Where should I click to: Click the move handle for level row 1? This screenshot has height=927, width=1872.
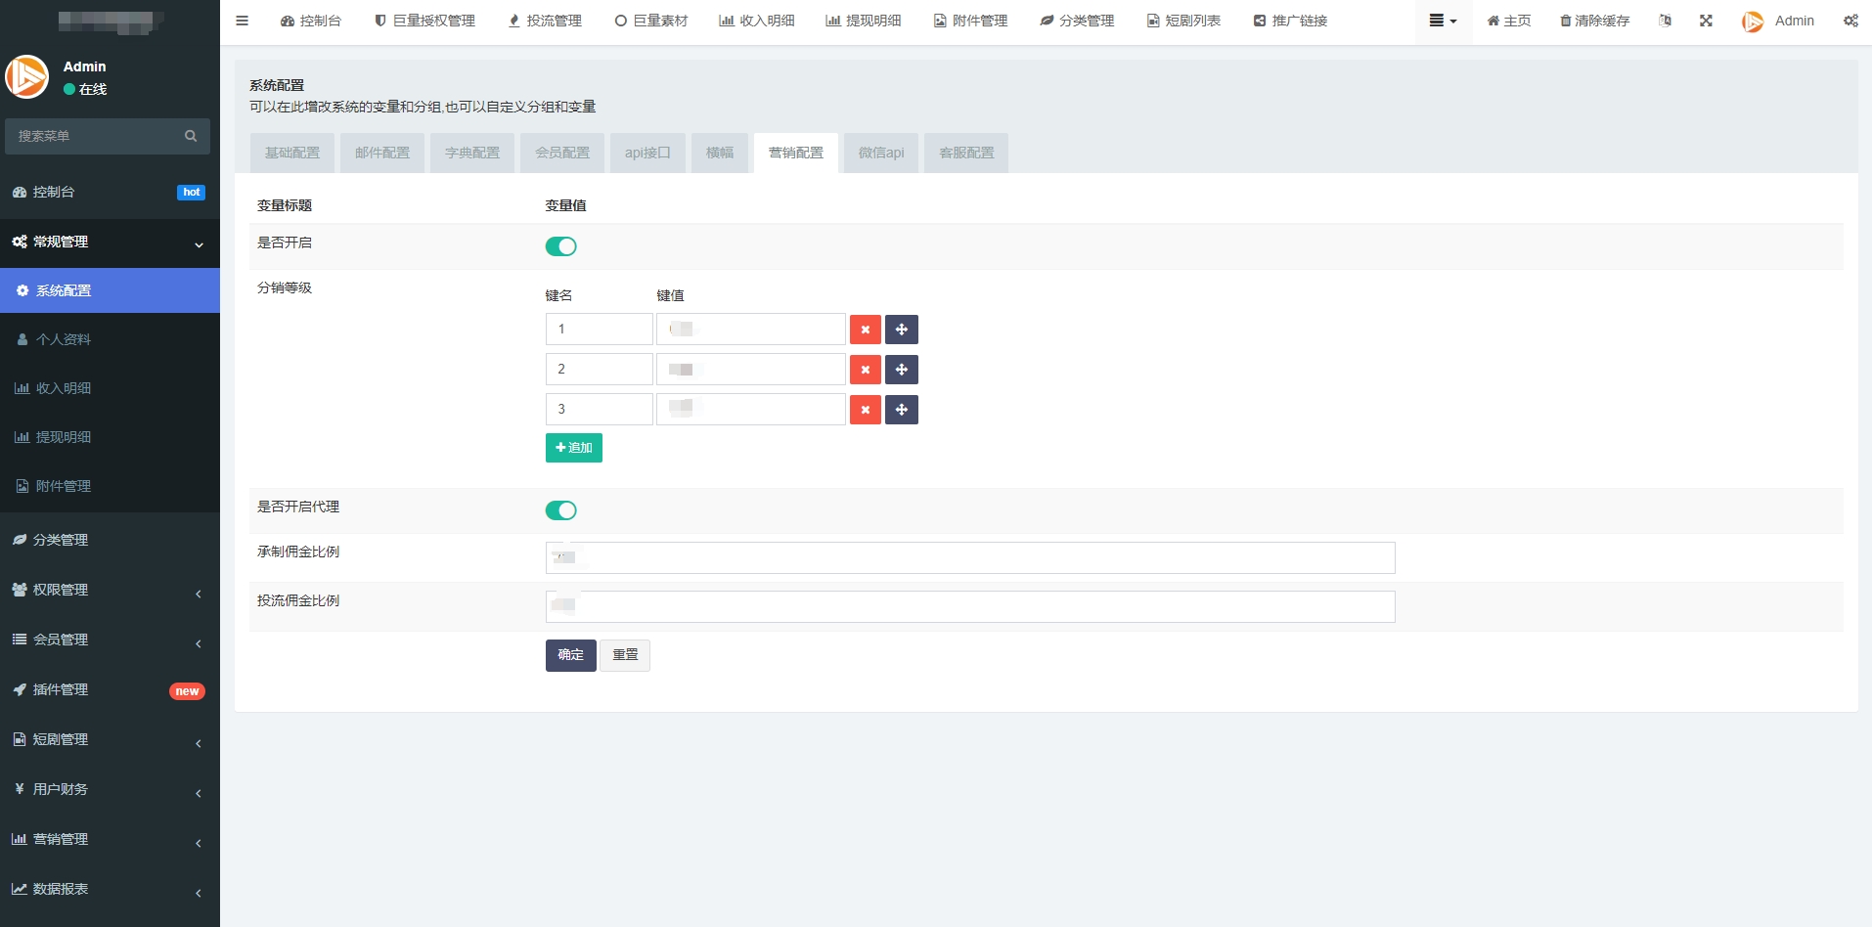[902, 330]
